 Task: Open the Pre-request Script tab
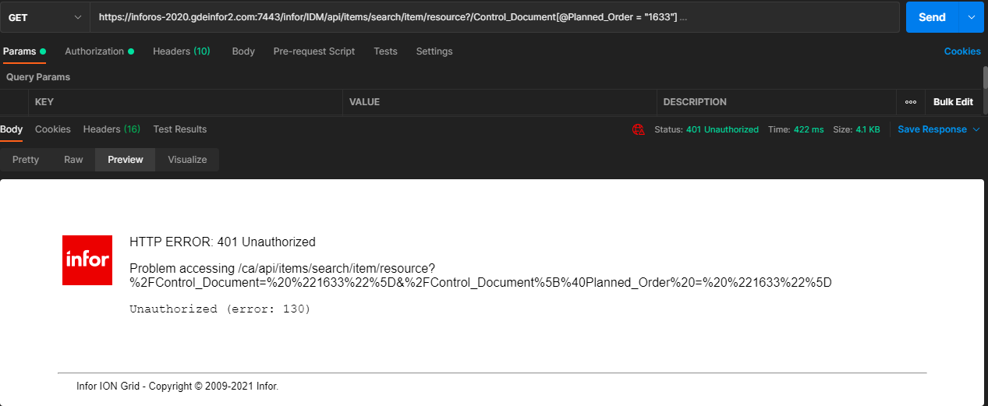314,51
